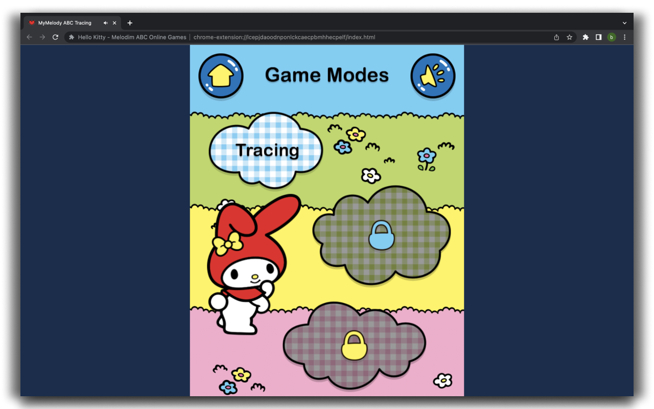Select the Tracing game mode

(266, 150)
